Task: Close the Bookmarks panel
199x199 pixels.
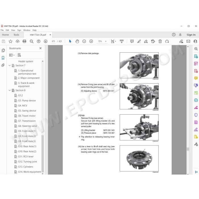Action: (40, 48)
